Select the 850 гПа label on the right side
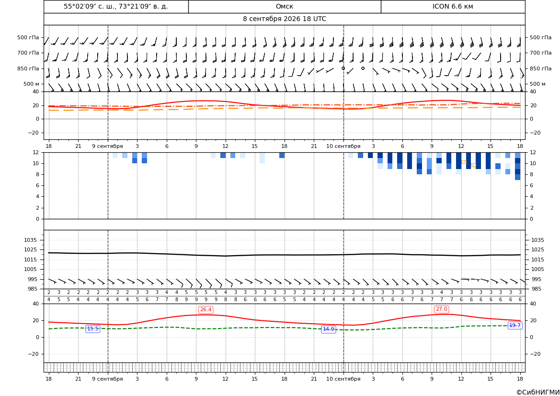The height and width of the screenshot is (396, 560). pyautogui.click(x=540, y=68)
